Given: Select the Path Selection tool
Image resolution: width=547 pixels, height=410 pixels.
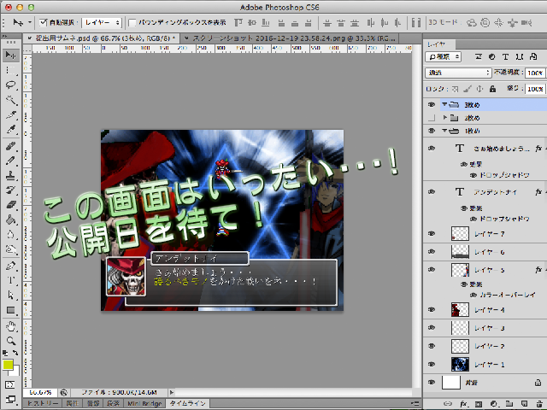Looking at the screenshot, I should coord(11,296).
